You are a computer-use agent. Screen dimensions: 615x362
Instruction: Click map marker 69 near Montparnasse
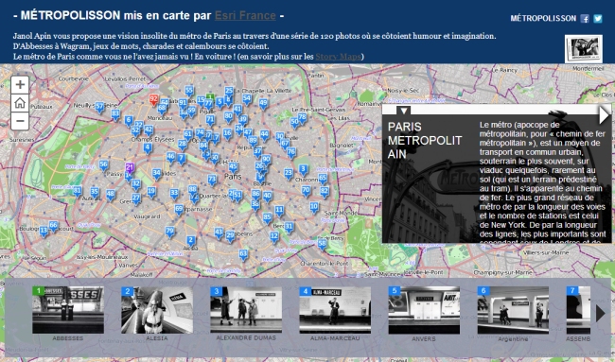point(179,210)
